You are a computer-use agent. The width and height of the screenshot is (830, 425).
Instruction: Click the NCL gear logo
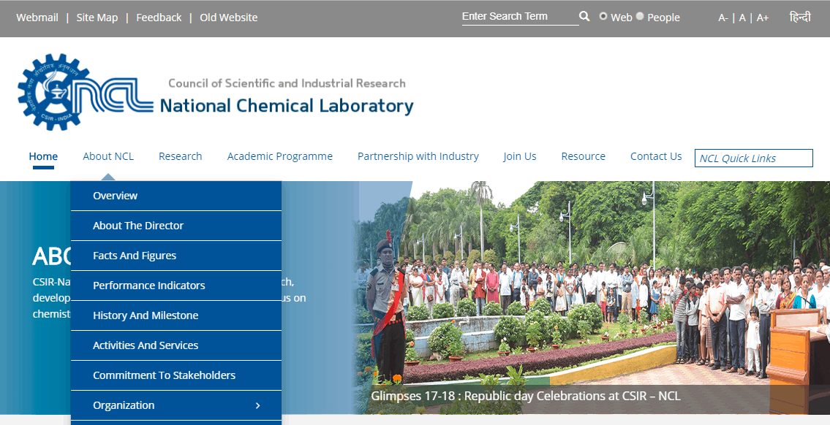(x=53, y=92)
